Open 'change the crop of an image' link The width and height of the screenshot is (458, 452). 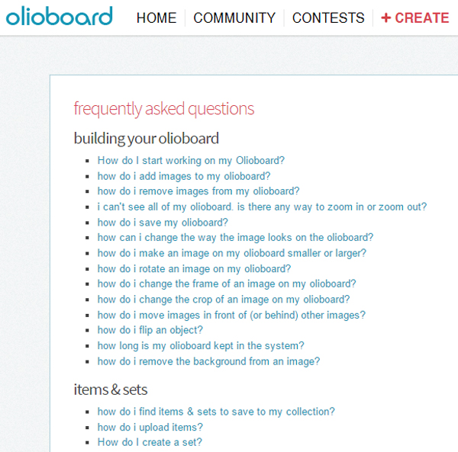tap(224, 300)
